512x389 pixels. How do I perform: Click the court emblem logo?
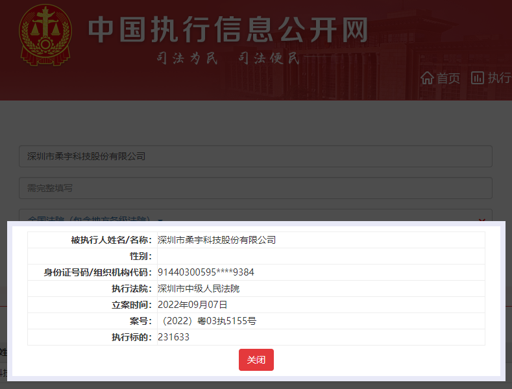coord(45,35)
